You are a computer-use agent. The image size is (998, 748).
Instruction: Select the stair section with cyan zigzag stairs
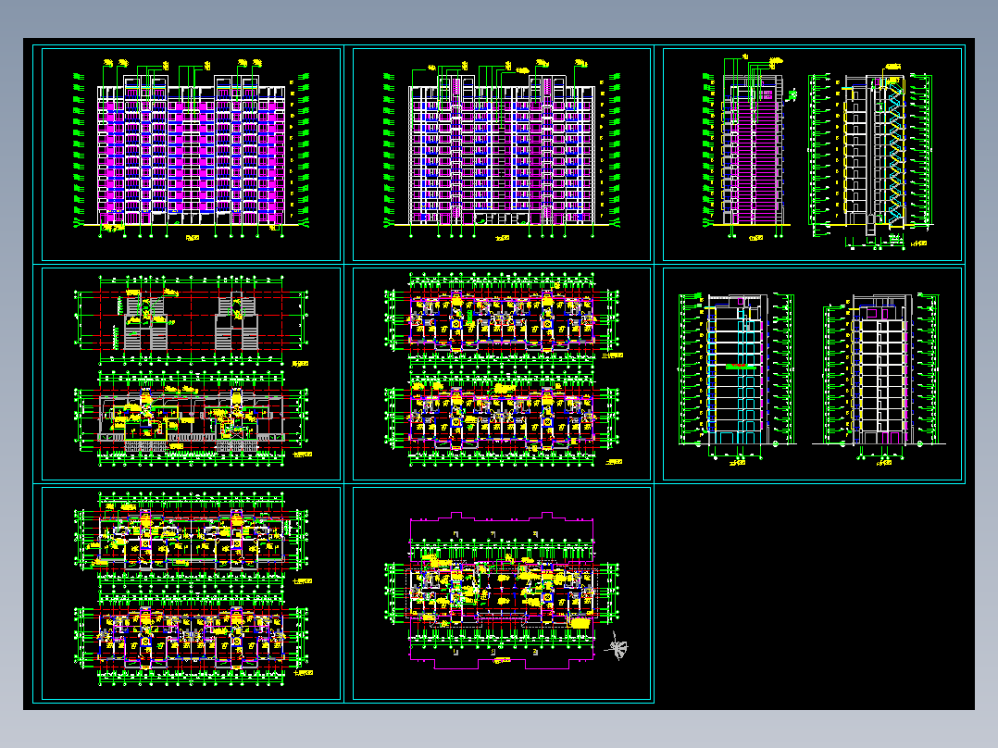tap(870, 156)
